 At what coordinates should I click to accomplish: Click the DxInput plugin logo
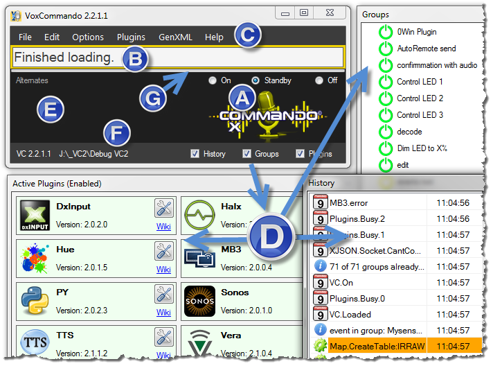[35, 216]
